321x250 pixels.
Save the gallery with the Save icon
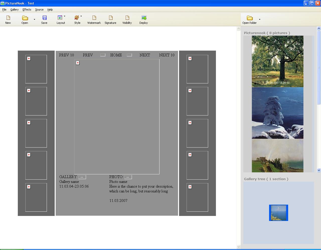coord(44,18)
